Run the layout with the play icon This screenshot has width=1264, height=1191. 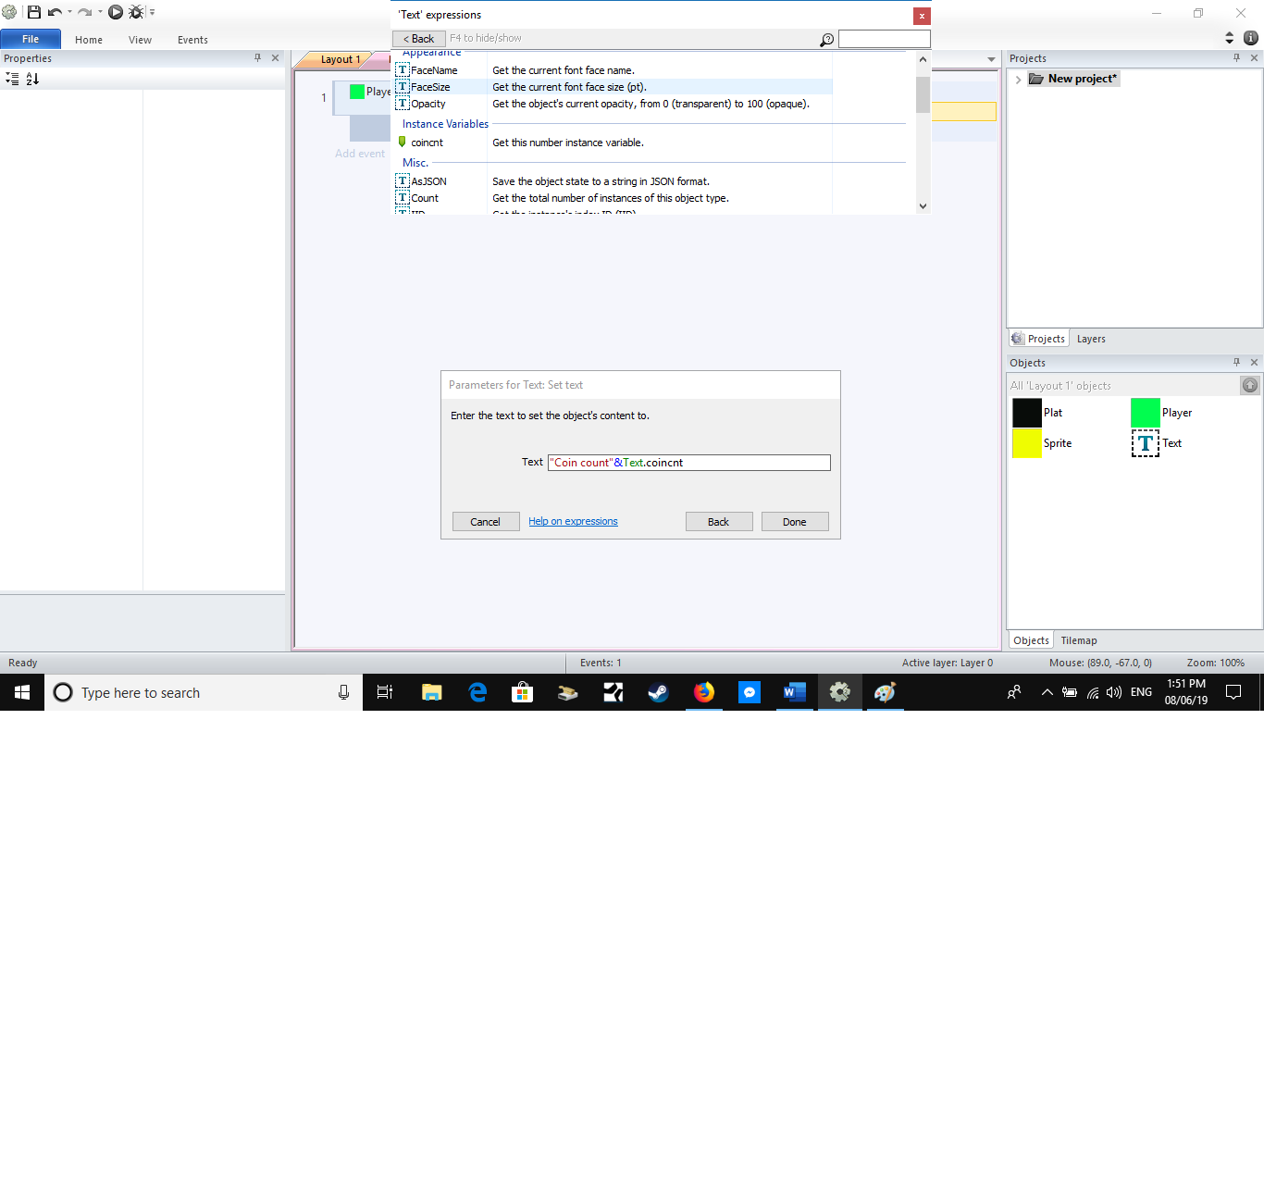[x=116, y=12]
